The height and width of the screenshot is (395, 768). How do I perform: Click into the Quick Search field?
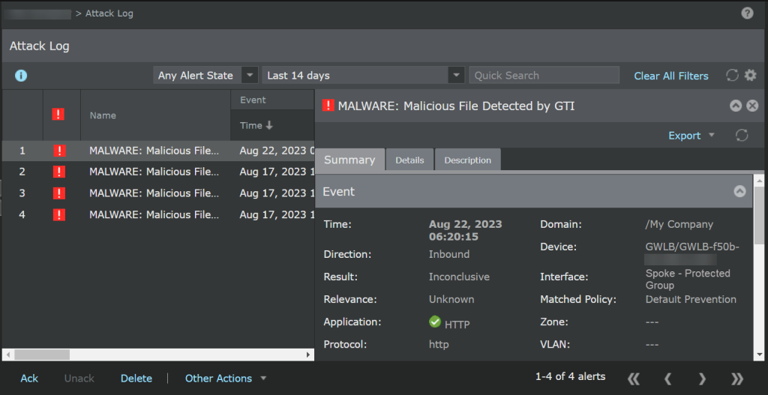coord(544,76)
